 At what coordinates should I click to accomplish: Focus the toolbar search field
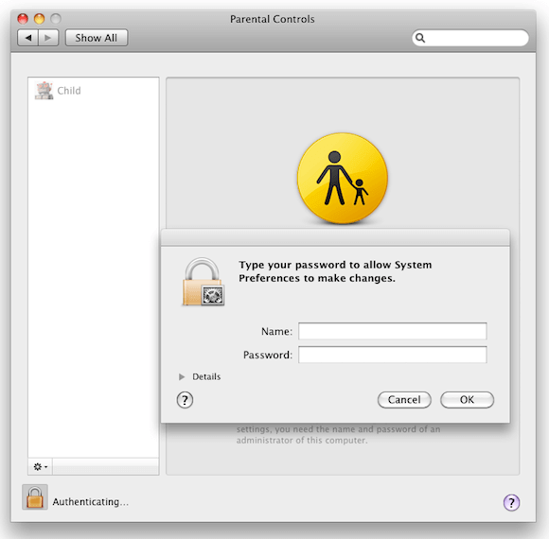coord(470,38)
